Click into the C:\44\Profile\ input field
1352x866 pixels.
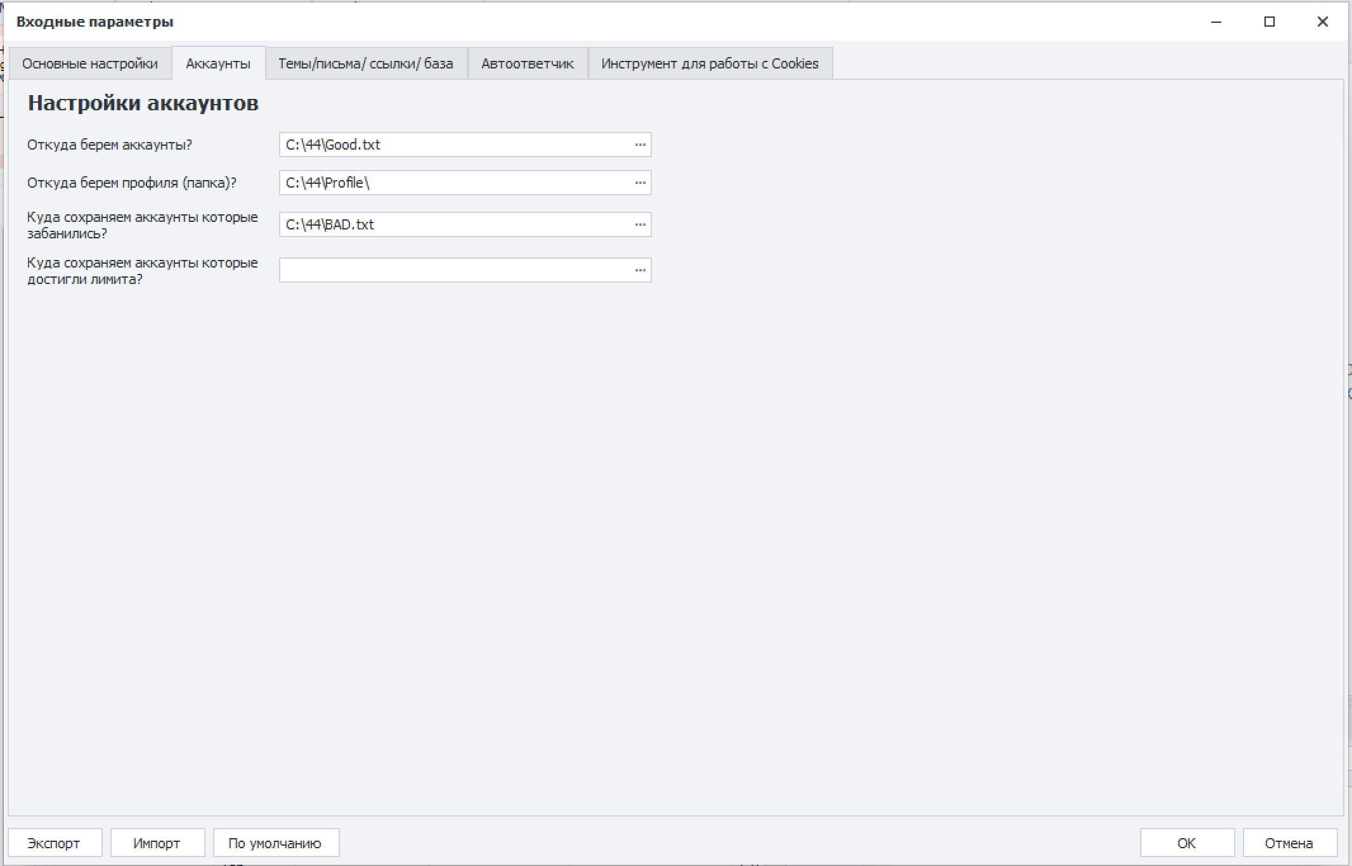[x=453, y=183]
